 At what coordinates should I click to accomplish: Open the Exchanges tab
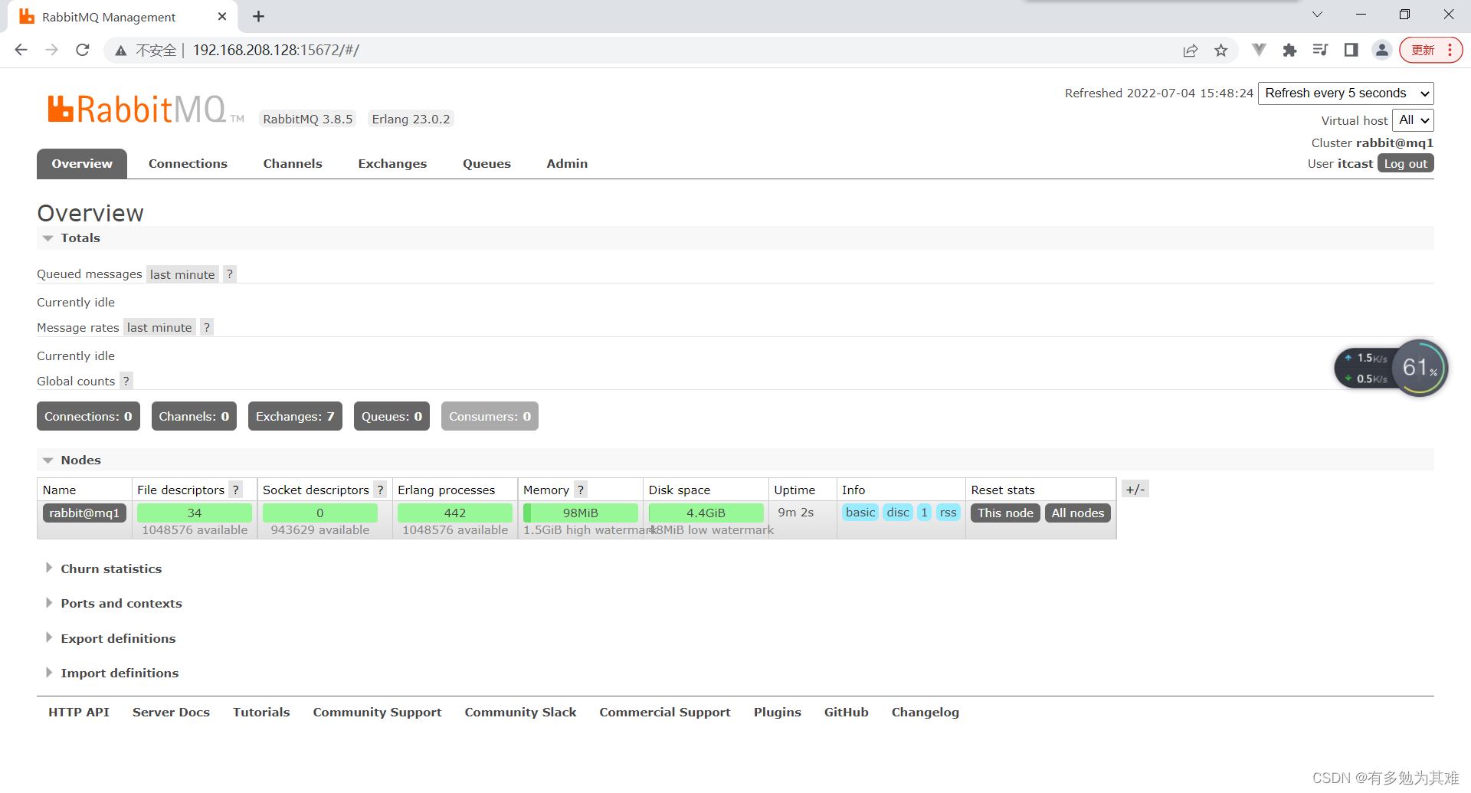click(x=392, y=163)
